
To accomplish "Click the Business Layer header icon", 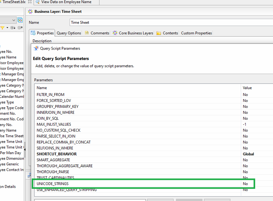I will pyautogui.click(x=31, y=11).
